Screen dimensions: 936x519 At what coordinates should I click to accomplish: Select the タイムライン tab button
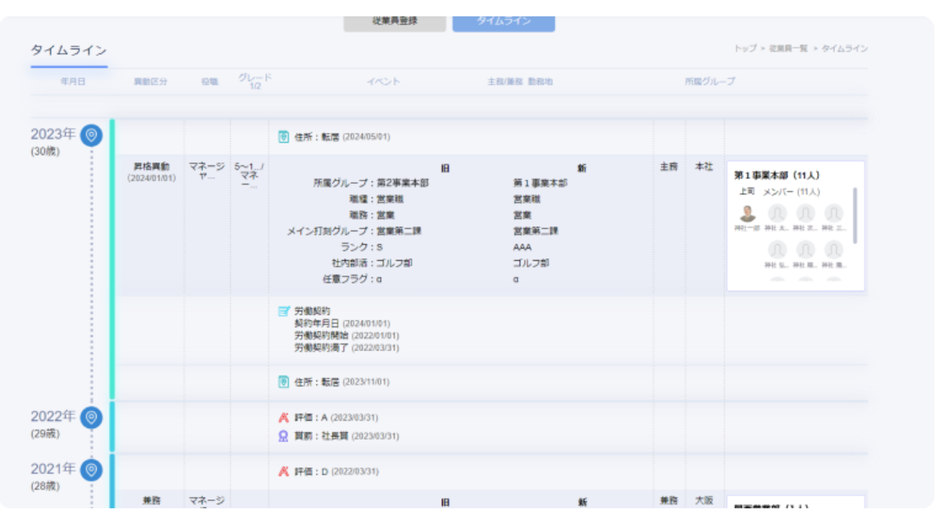(503, 21)
